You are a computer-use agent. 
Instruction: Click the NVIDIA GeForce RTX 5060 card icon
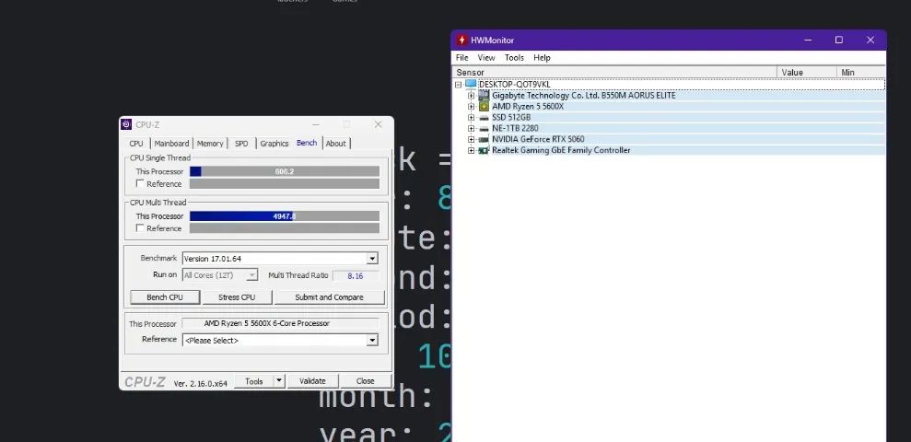[x=484, y=139]
